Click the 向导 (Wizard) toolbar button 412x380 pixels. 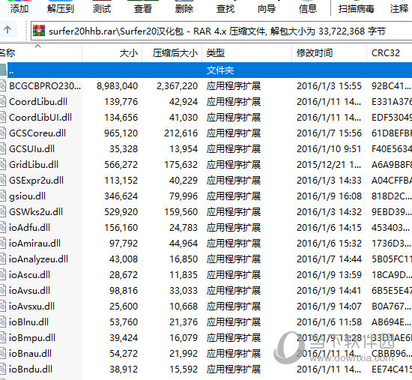pos(267,8)
